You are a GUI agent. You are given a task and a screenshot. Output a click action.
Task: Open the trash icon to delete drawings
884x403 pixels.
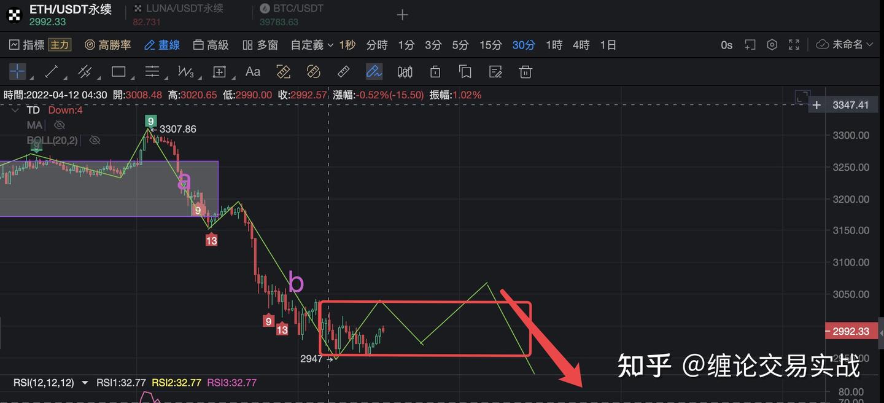coord(525,72)
